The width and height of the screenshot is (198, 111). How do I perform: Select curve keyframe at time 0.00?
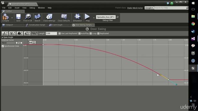(43, 45)
